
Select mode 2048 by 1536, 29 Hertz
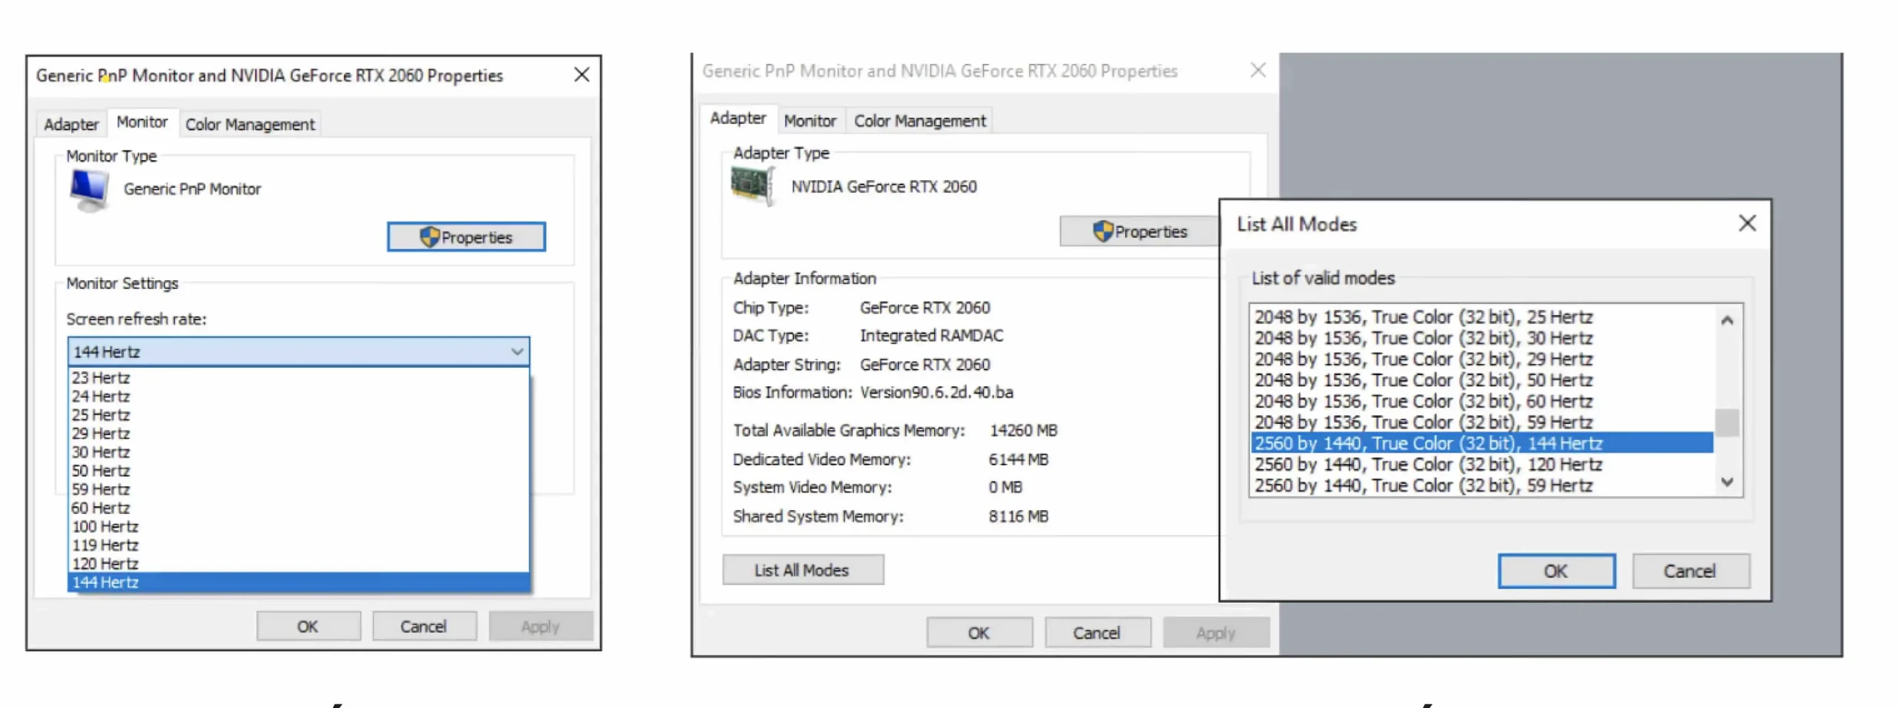[1481, 359]
